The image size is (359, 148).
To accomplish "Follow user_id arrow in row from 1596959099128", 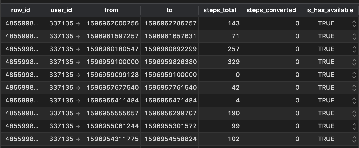I will [78, 75].
